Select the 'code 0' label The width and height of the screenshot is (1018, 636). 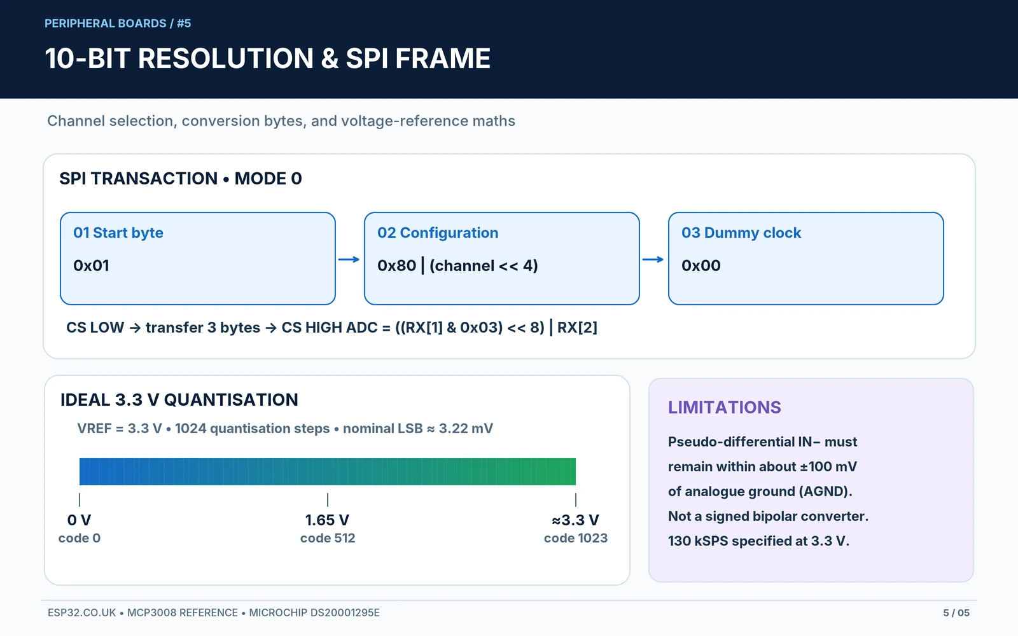click(x=80, y=538)
